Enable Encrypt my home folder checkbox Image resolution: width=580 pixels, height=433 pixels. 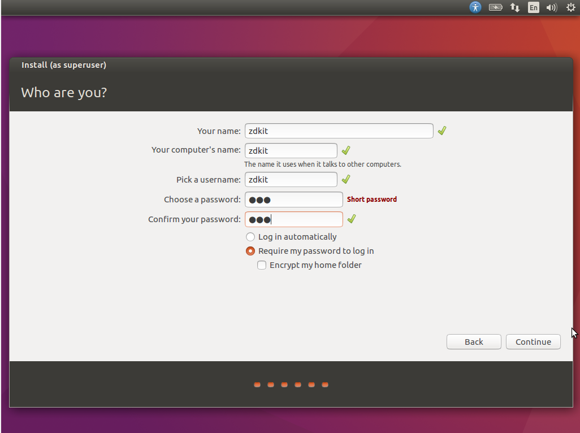click(262, 265)
